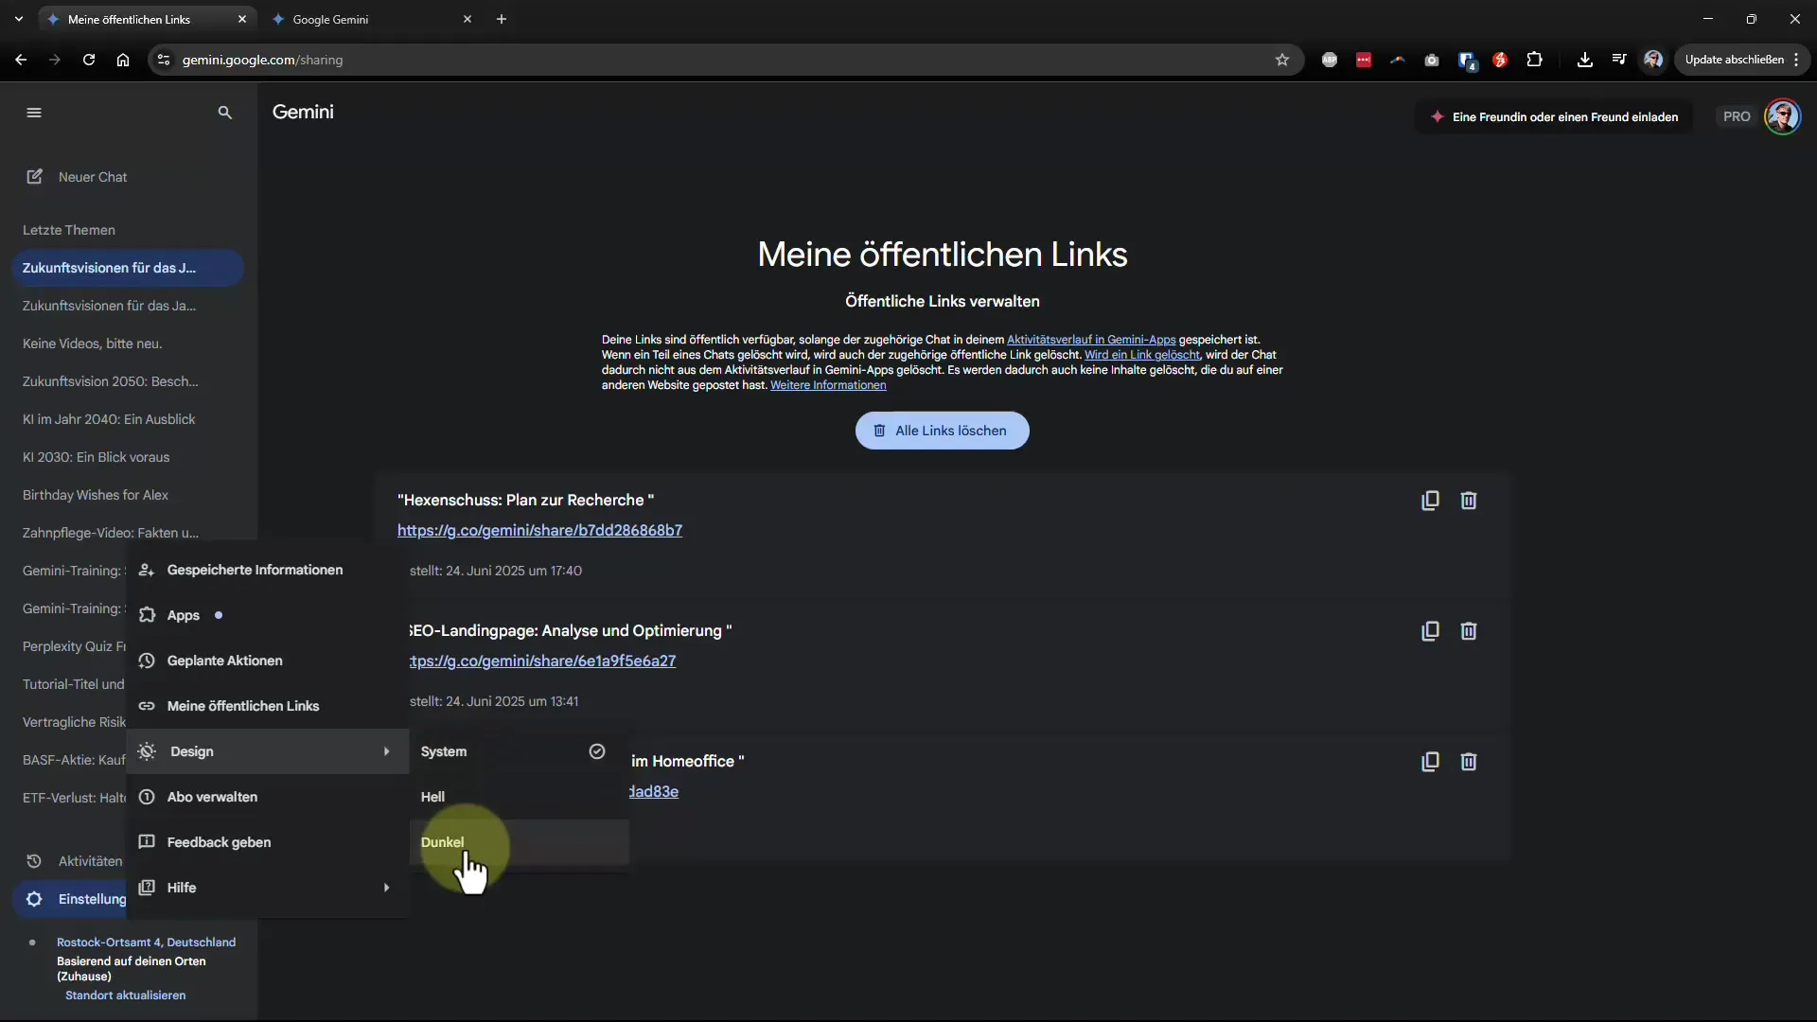Select the Dunkel theme option

519,842
